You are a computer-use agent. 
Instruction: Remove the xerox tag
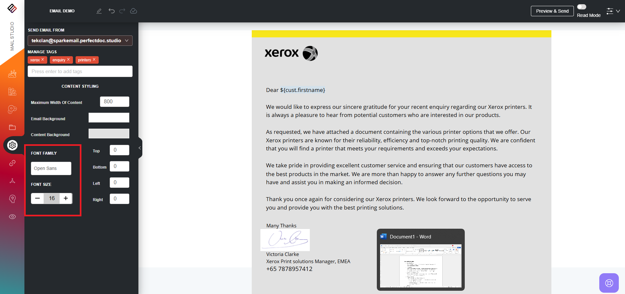(43, 60)
